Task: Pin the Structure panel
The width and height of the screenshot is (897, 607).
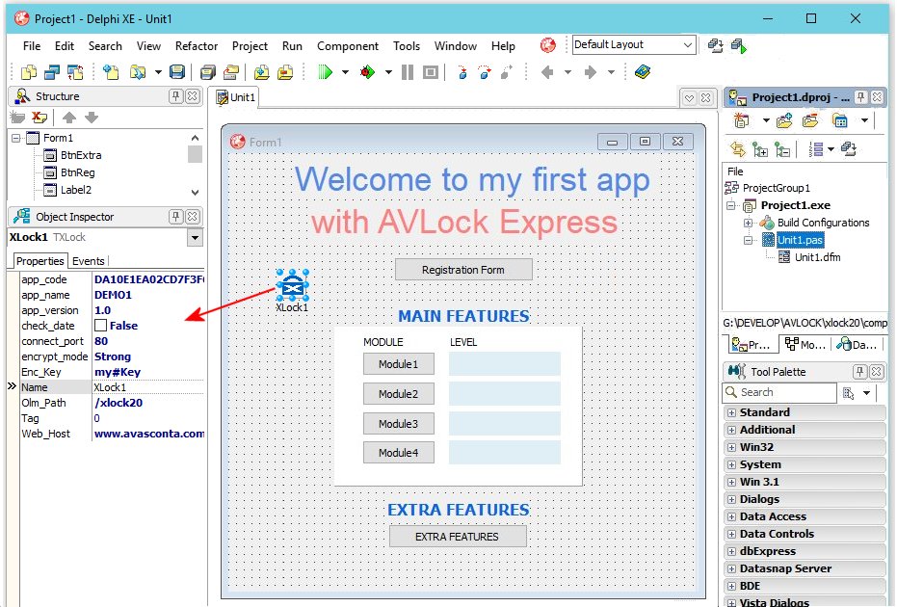Action: pos(176,96)
